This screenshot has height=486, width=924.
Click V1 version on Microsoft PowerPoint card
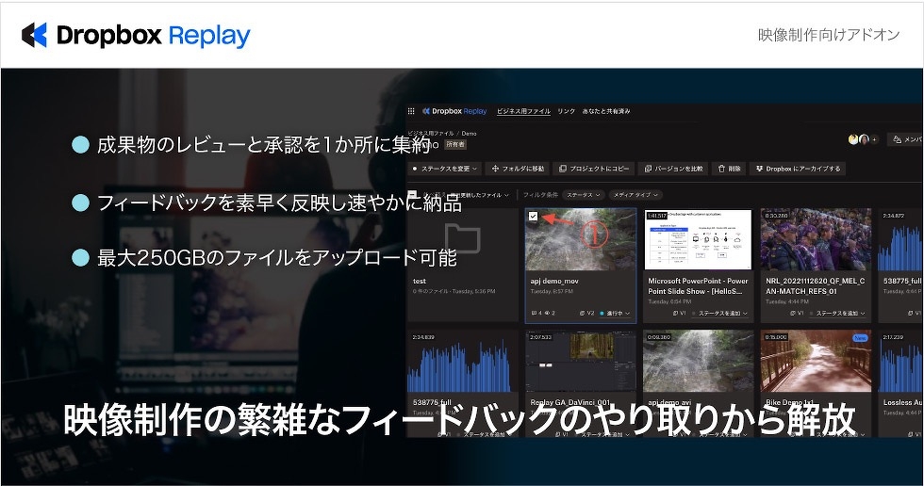pos(680,313)
